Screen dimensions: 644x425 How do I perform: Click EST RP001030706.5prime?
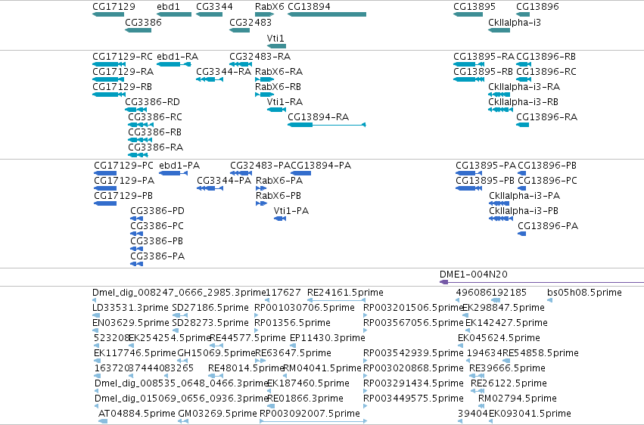click(257, 315)
